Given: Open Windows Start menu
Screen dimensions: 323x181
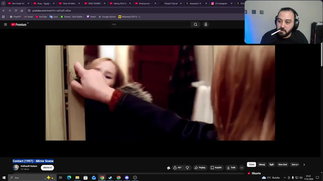Looking at the screenshot, I should (4, 178).
